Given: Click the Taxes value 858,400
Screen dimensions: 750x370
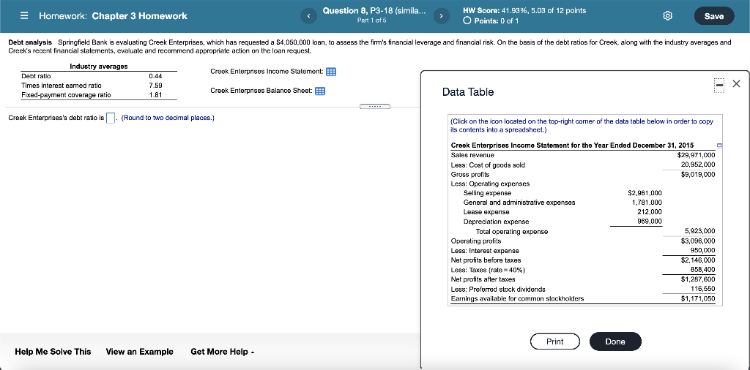Looking at the screenshot, I should tap(703, 270).
